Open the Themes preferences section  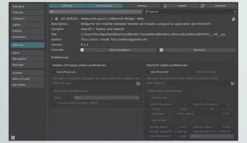coord(28,12)
